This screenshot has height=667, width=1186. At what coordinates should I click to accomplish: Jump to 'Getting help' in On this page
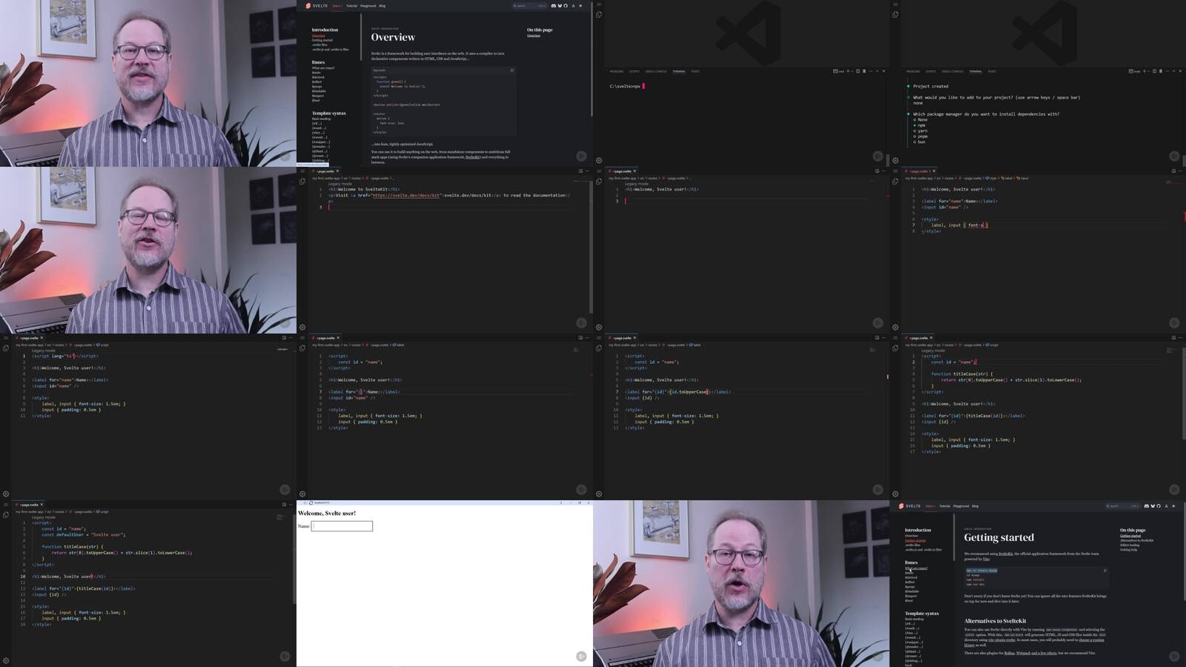1128,550
